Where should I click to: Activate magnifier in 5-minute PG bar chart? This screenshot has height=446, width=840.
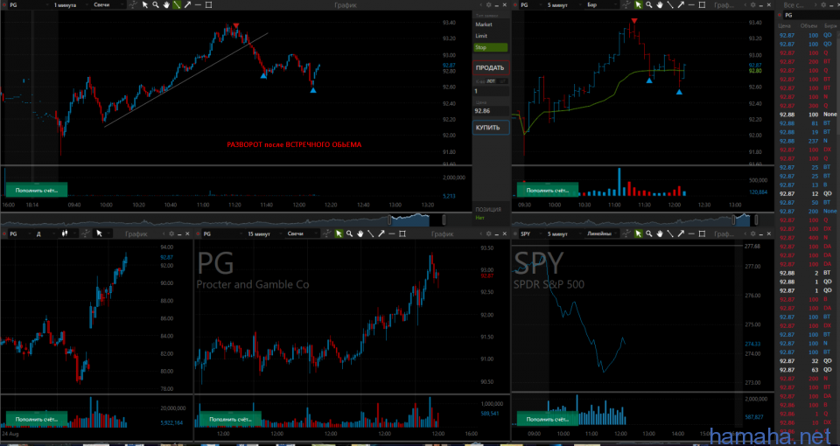click(649, 5)
